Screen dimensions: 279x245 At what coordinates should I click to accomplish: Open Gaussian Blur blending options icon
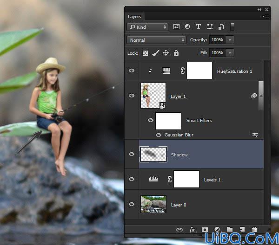pyautogui.click(x=255, y=135)
